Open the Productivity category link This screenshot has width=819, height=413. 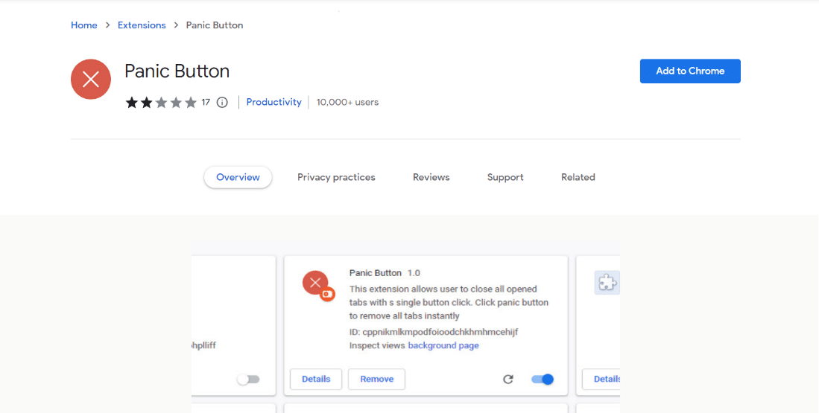pyautogui.click(x=273, y=102)
